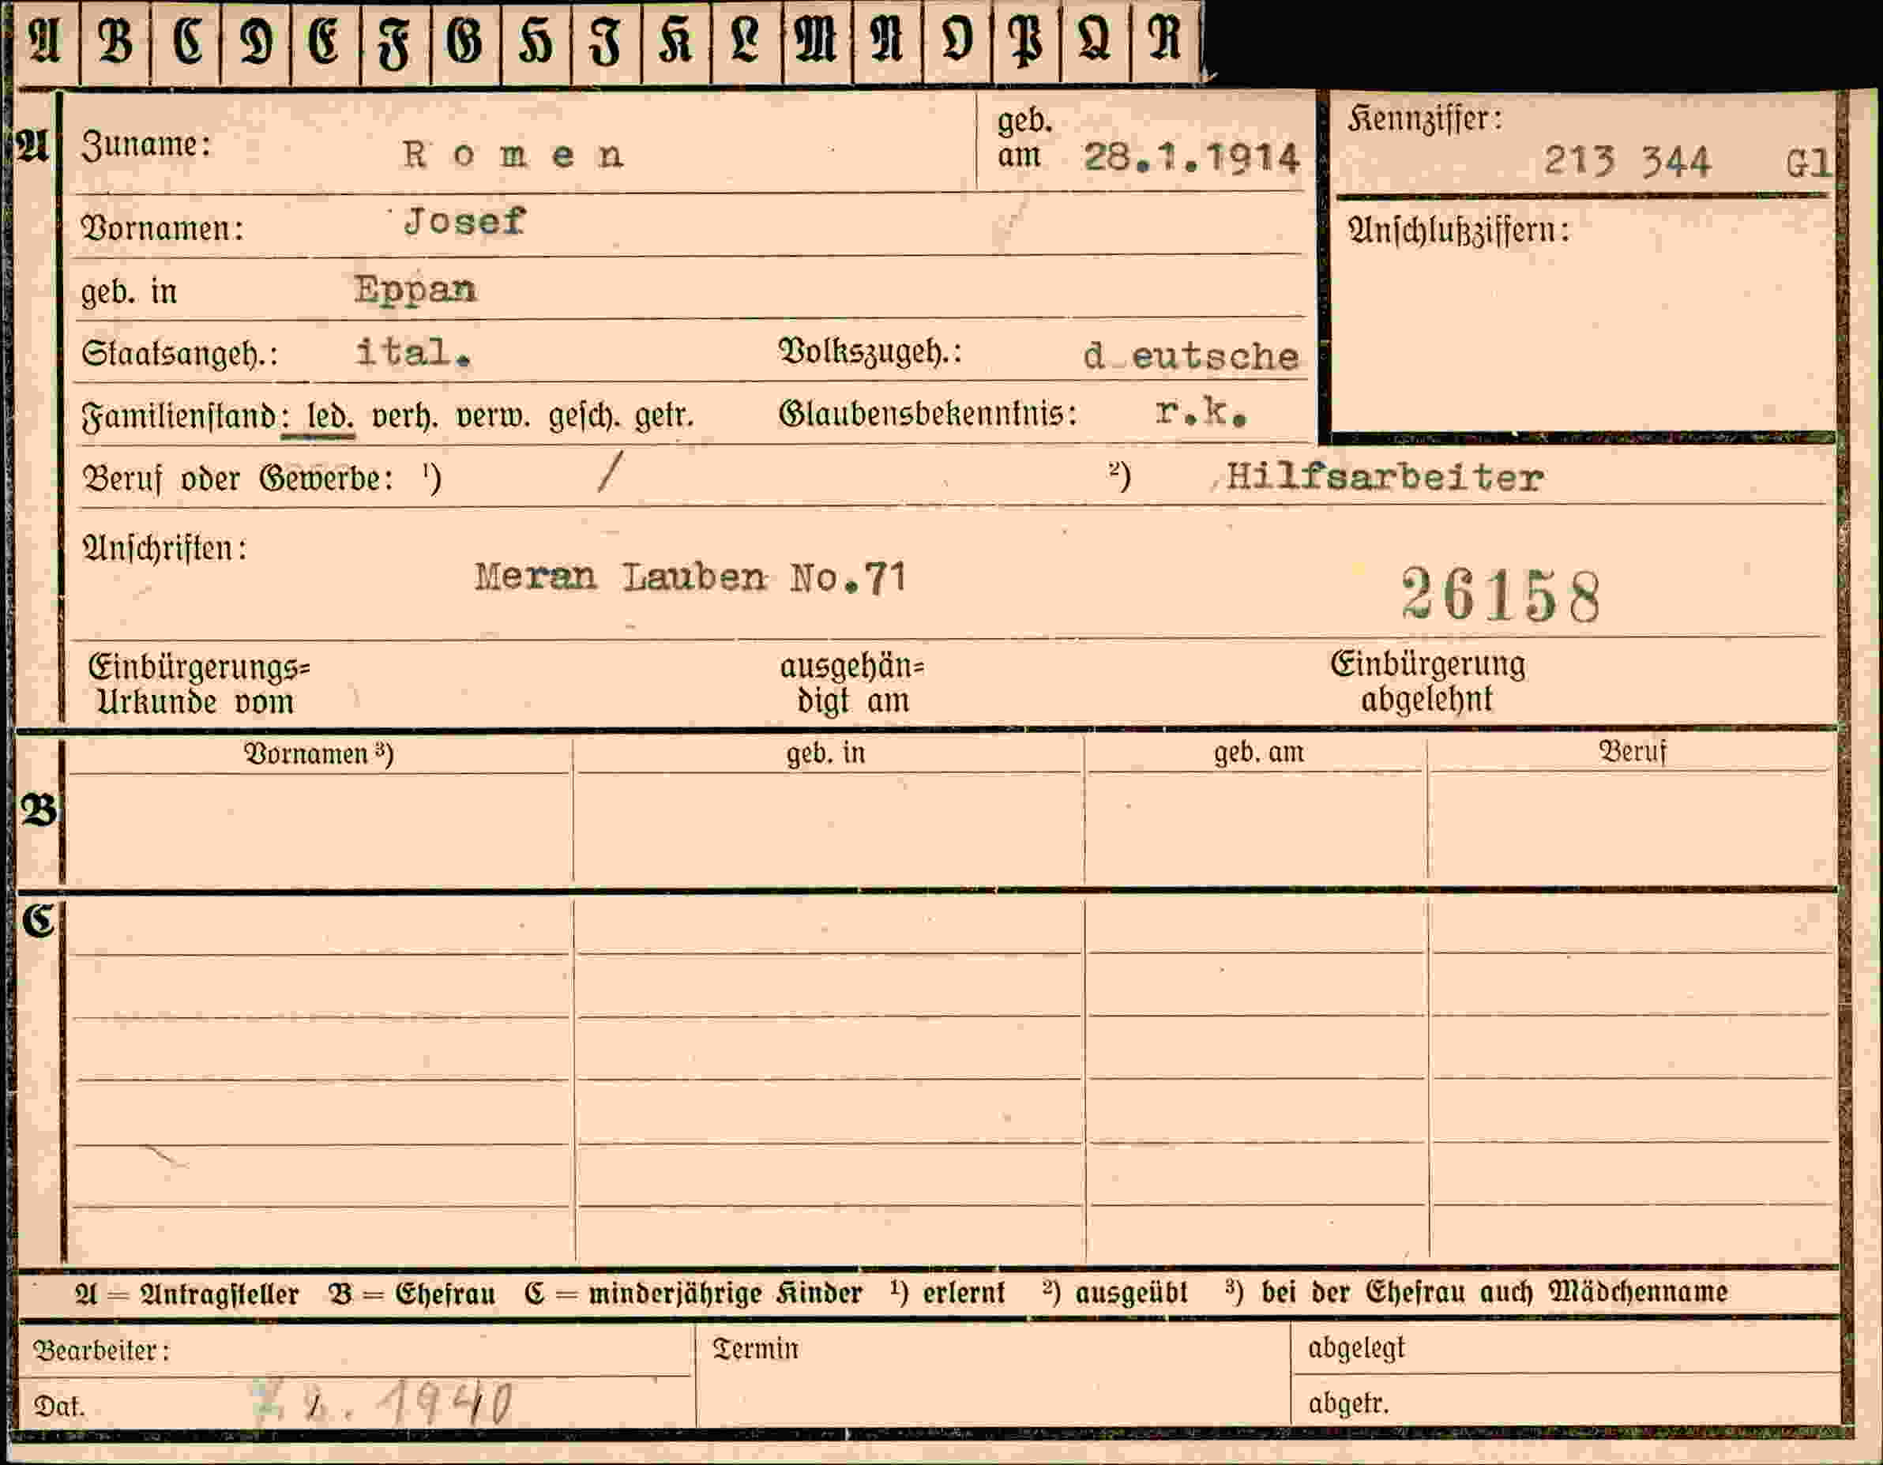1883x1465 pixels.
Task: Click the index tab letter A
Action: [45, 40]
